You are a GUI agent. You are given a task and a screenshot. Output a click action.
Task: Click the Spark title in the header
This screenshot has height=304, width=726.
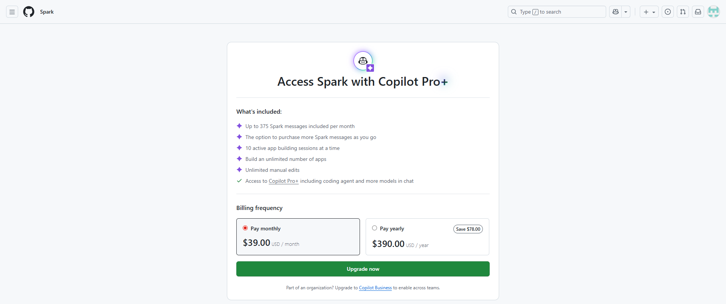tap(47, 12)
